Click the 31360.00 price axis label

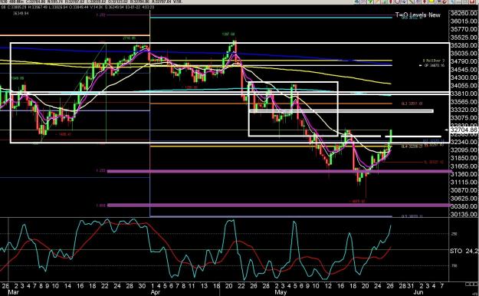click(x=464, y=174)
